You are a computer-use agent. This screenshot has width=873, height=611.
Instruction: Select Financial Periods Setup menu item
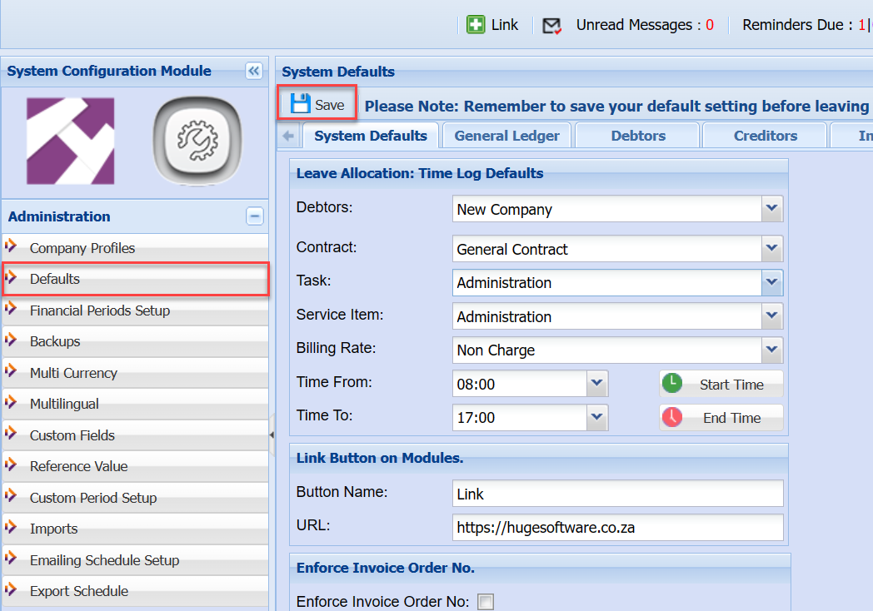[x=99, y=310]
